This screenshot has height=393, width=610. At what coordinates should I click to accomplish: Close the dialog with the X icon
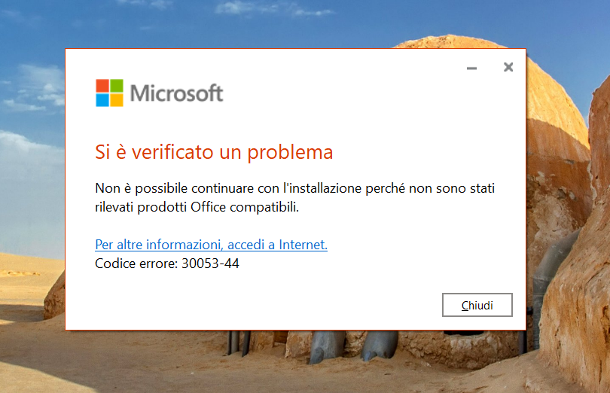[508, 67]
